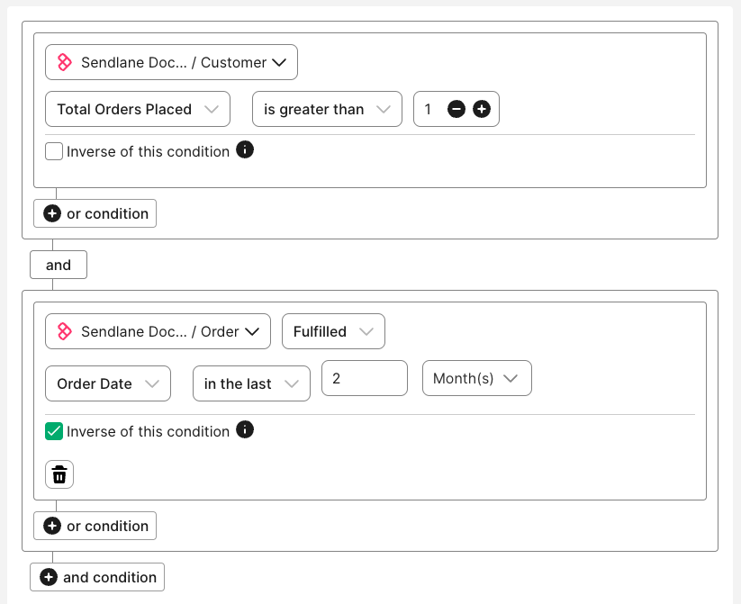Uncheck Inverse of this condition for Order Date
741x604 pixels.
click(x=54, y=431)
